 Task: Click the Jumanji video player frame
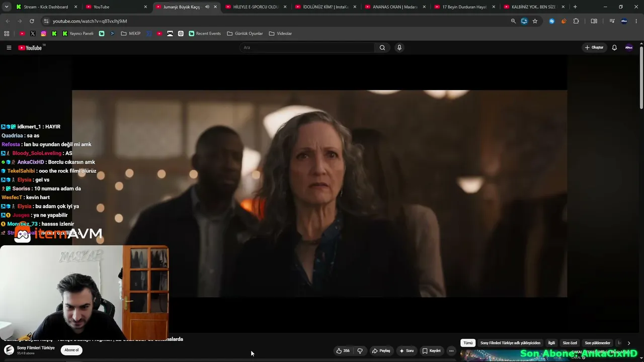pos(319,194)
